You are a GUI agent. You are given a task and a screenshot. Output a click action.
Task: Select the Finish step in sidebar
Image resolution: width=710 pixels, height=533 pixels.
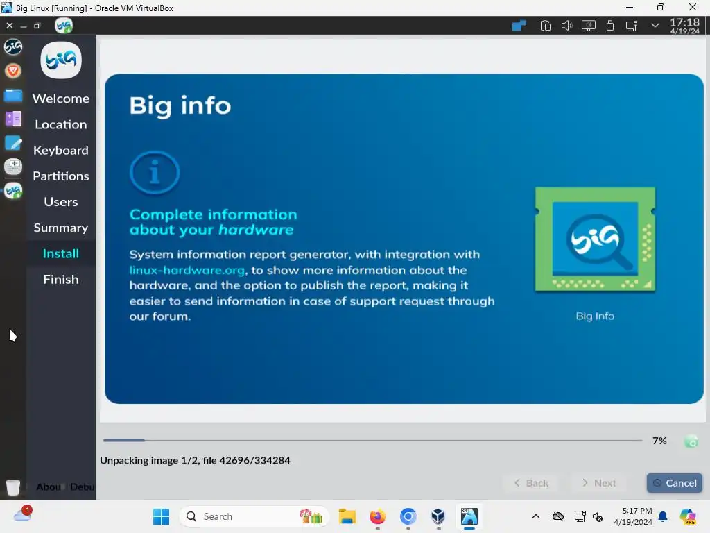[x=61, y=279]
